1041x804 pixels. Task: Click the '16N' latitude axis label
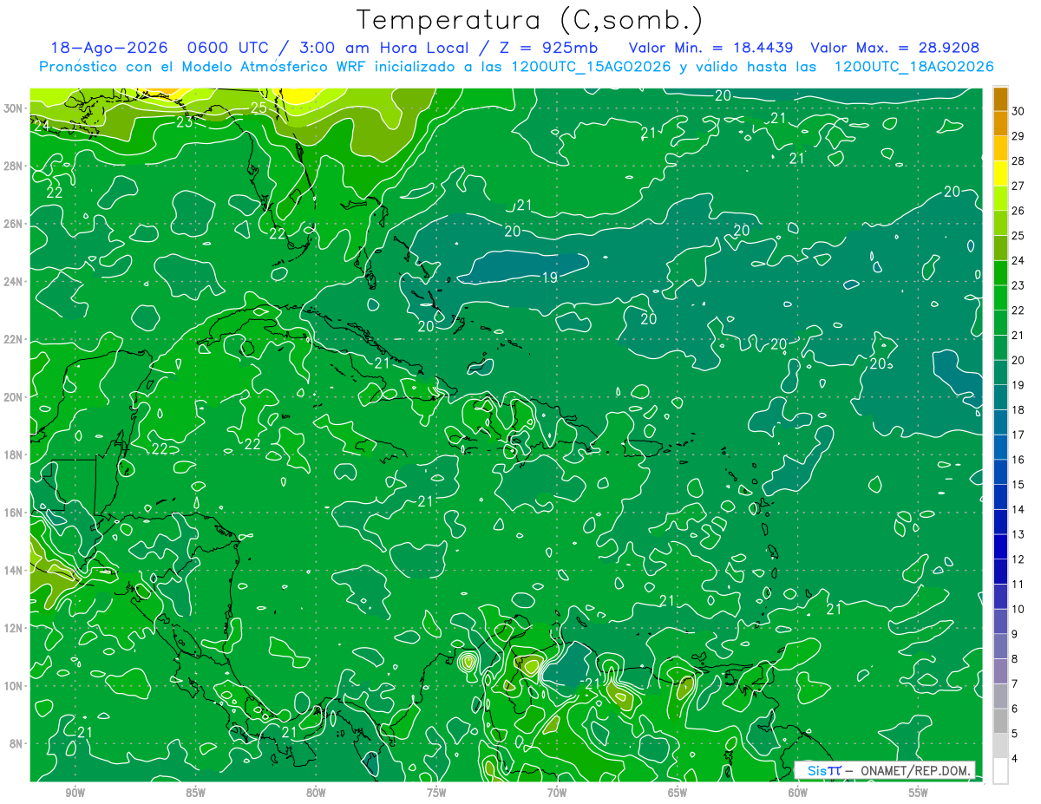point(15,513)
